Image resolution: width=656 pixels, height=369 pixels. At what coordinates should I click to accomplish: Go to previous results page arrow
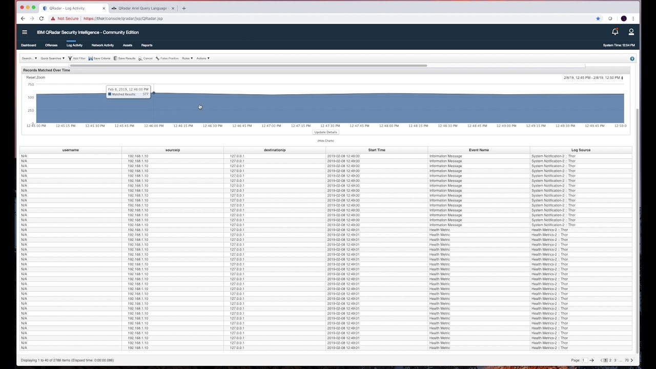coord(602,360)
